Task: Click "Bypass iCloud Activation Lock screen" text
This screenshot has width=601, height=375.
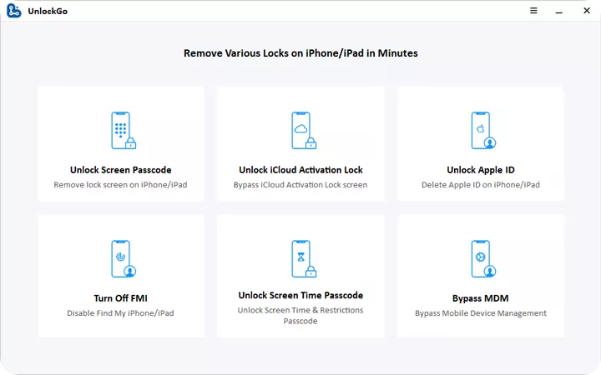Action: [x=300, y=185]
